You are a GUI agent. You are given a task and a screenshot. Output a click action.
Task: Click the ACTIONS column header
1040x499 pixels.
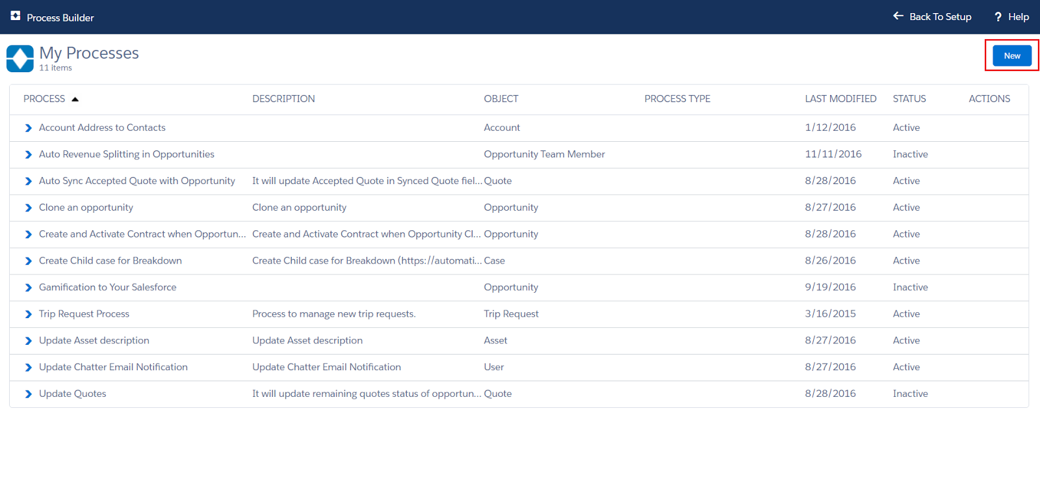tap(989, 99)
